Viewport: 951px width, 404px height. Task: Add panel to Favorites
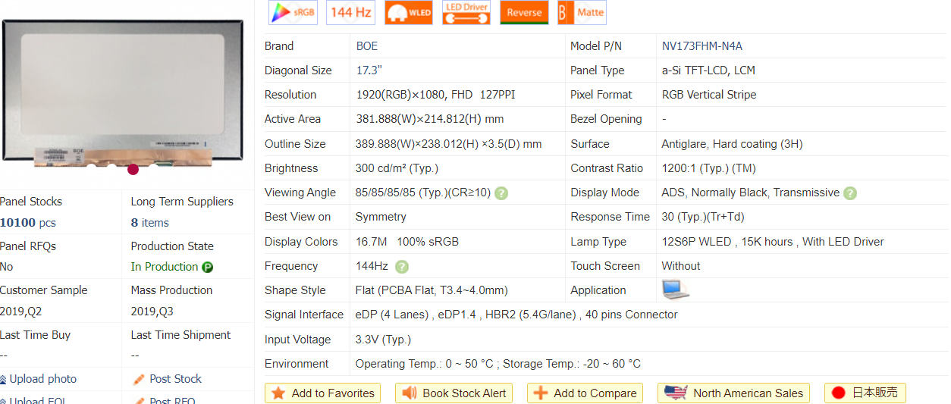click(323, 393)
